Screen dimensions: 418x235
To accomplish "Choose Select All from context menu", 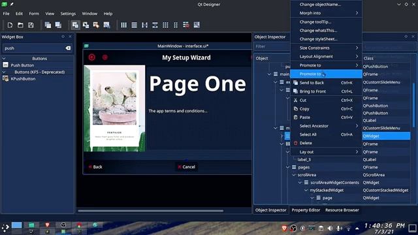I will click(326, 134).
